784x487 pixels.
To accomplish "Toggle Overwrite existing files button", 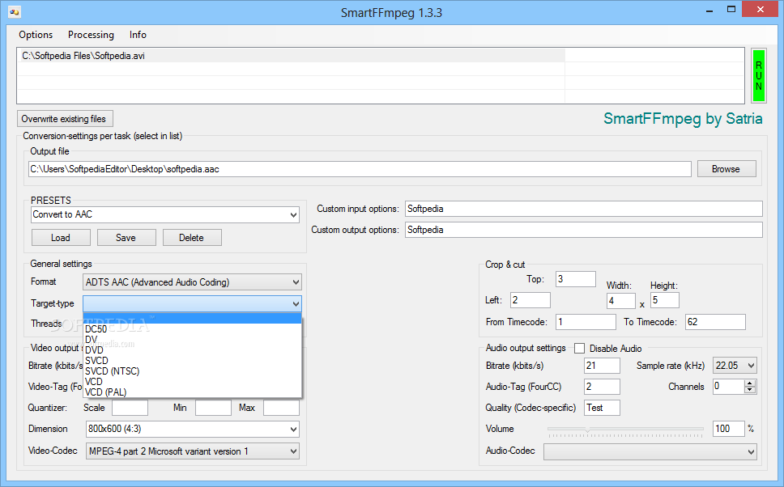I will (65, 119).
